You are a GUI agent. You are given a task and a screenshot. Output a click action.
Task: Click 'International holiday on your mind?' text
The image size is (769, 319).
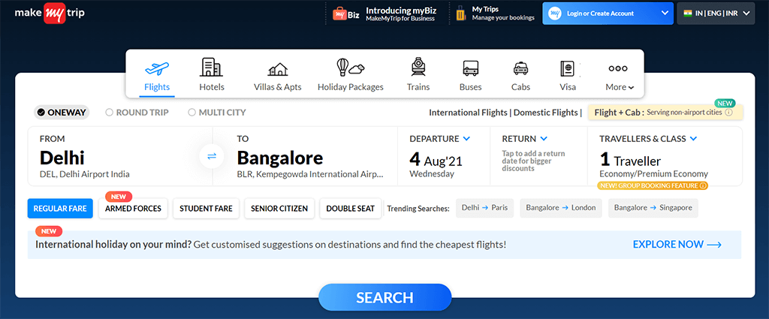(113, 244)
